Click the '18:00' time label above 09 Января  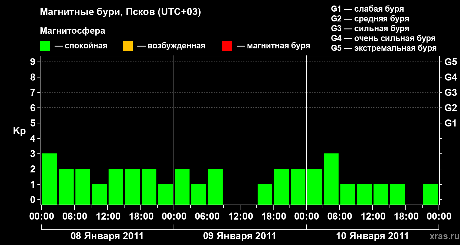tap(273, 216)
